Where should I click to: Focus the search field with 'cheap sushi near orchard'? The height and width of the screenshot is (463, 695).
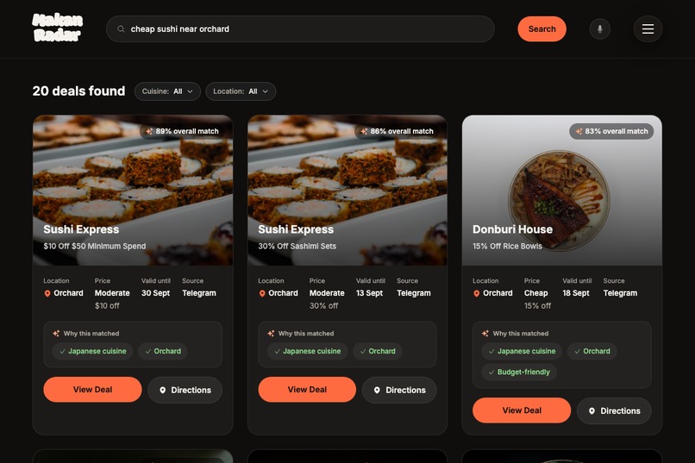300,28
